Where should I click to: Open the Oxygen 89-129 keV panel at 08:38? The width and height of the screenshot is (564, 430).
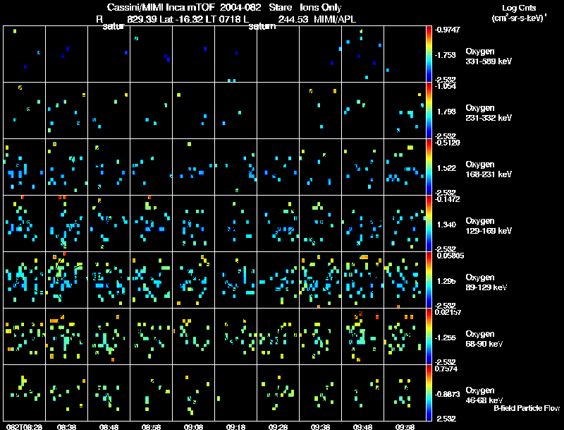66,280
